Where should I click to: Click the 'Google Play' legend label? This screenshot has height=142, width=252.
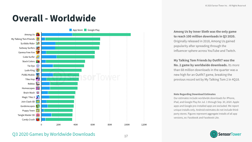click(94, 30)
